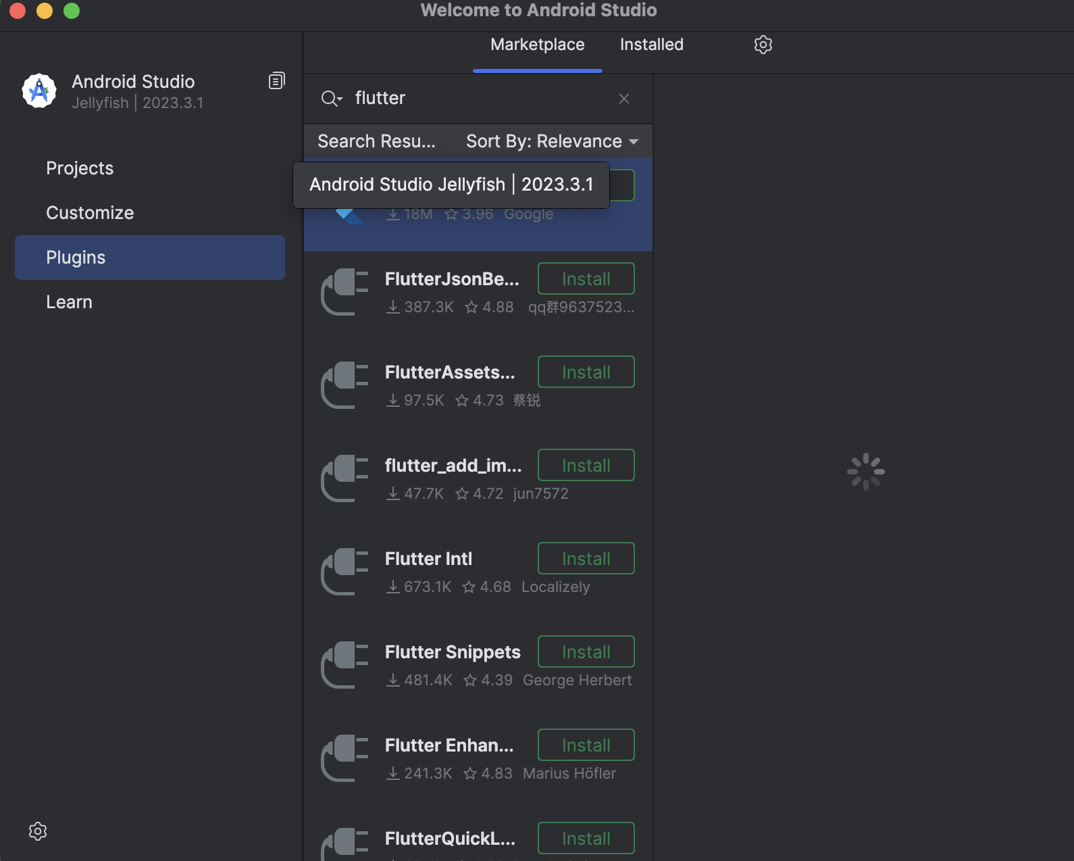Click the copy about info icon
Image resolution: width=1074 pixels, height=861 pixels.
(277, 81)
